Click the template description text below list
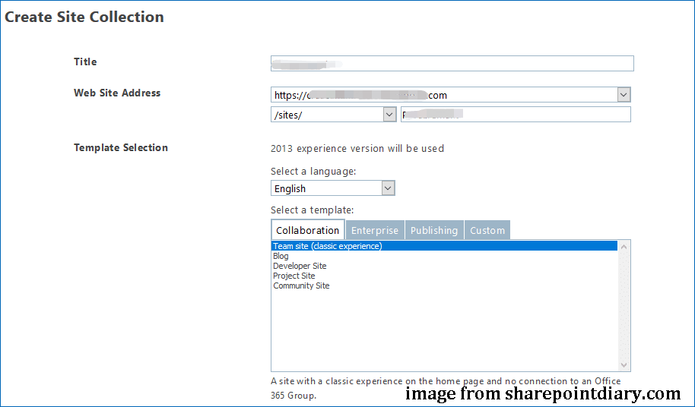695x407 pixels. coord(446,381)
